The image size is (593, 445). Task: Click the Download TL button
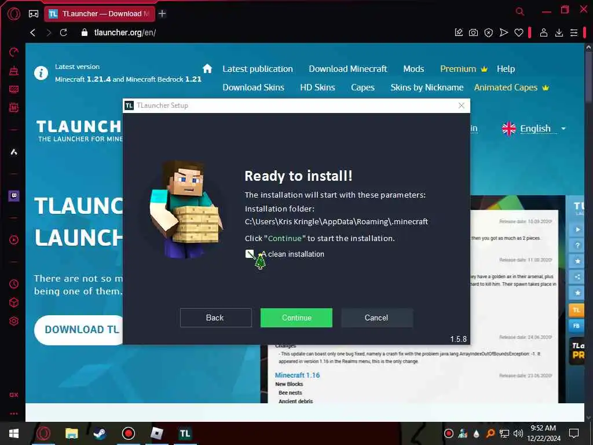[x=79, y=330]
